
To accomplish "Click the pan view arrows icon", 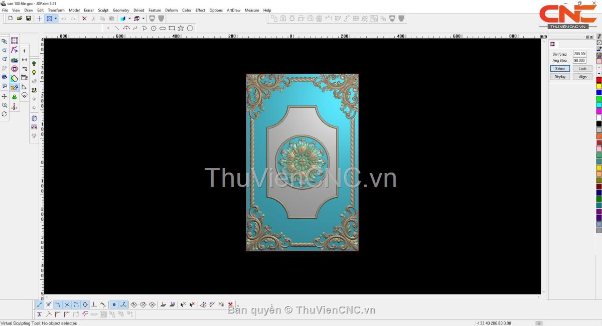I will pos(5,96).
